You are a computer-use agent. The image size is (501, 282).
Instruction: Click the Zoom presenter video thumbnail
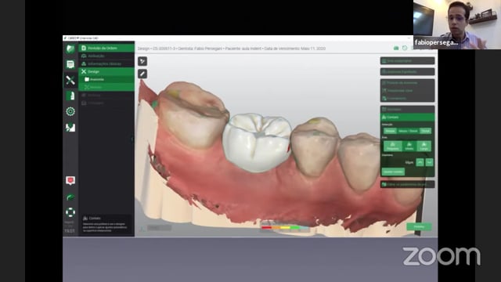pyautogui.click(x=457, y=24)
